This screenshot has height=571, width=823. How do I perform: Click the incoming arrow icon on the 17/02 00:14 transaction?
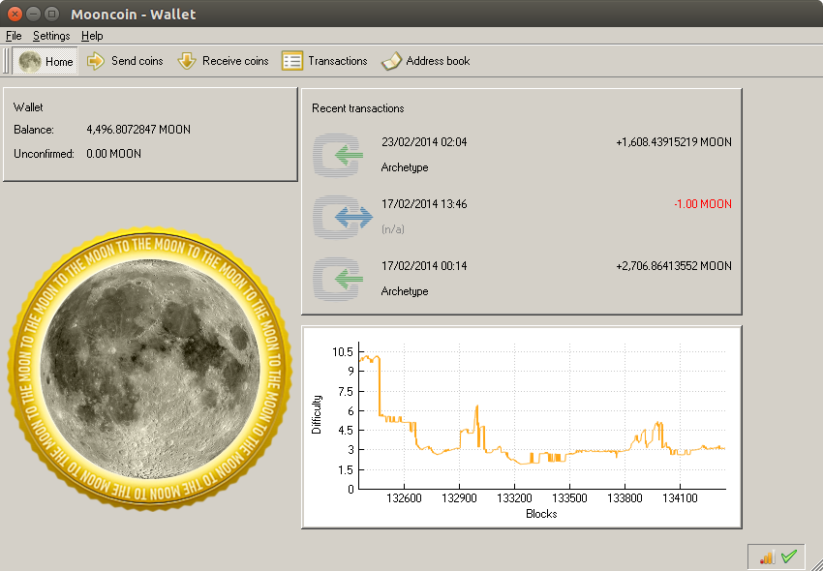click(x=338, y=279)
